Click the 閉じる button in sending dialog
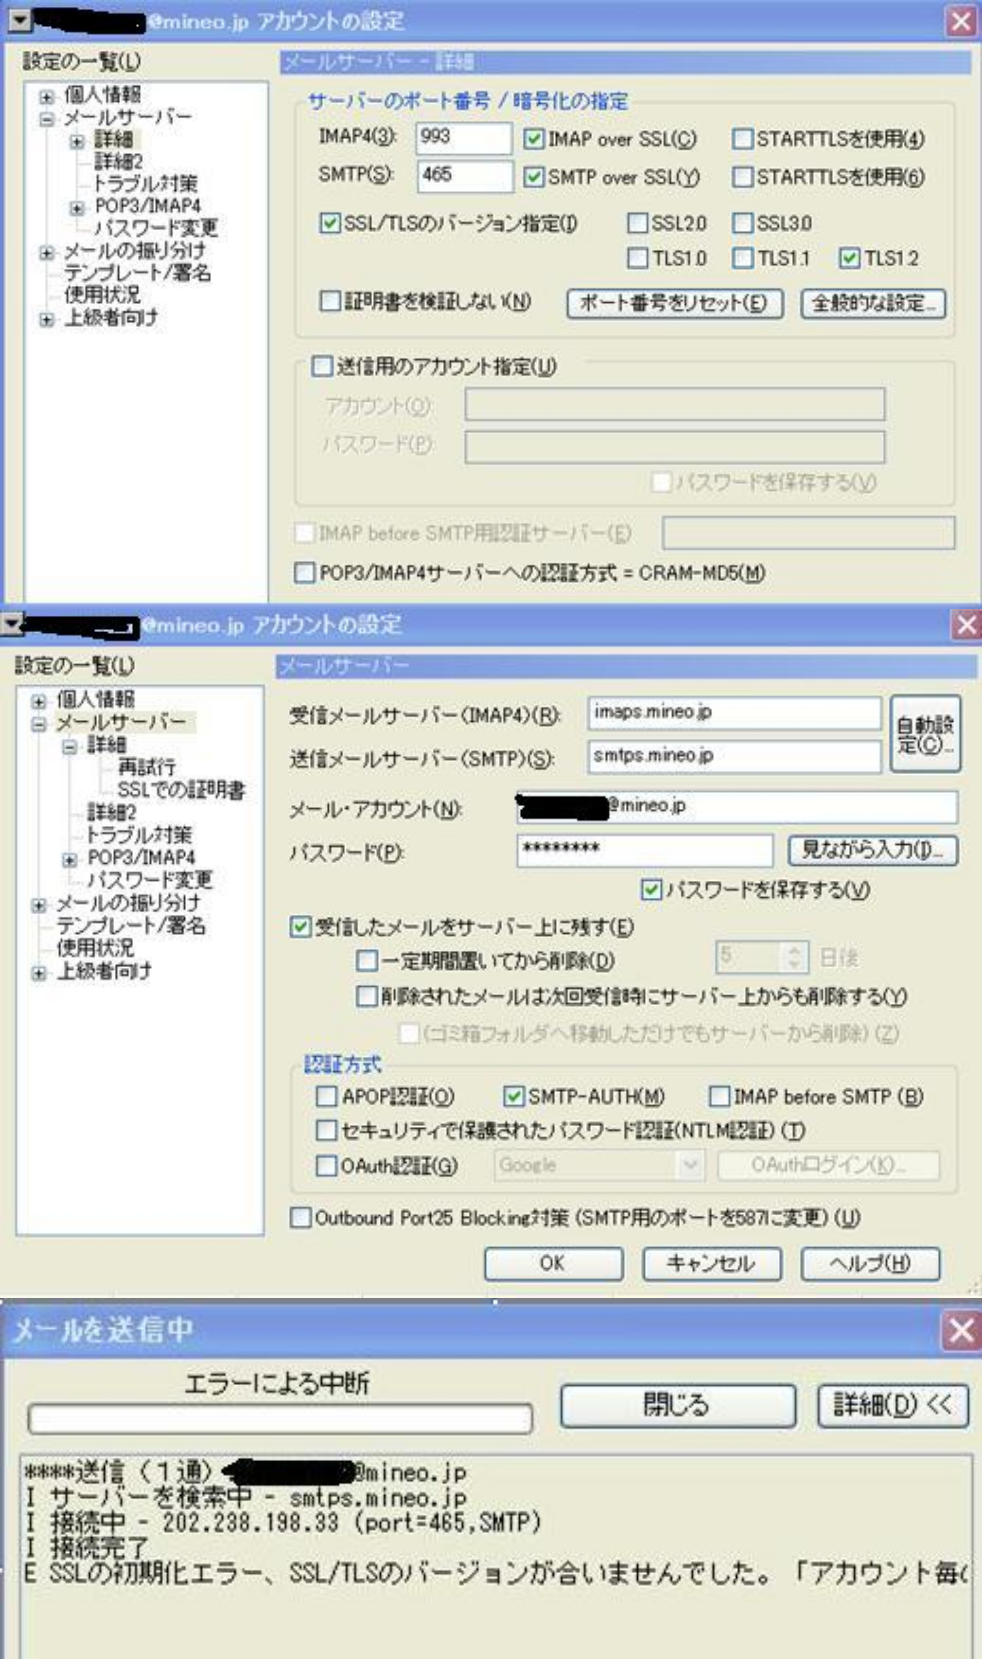Screen dimensions: 982x1659 pos(677,1406)
